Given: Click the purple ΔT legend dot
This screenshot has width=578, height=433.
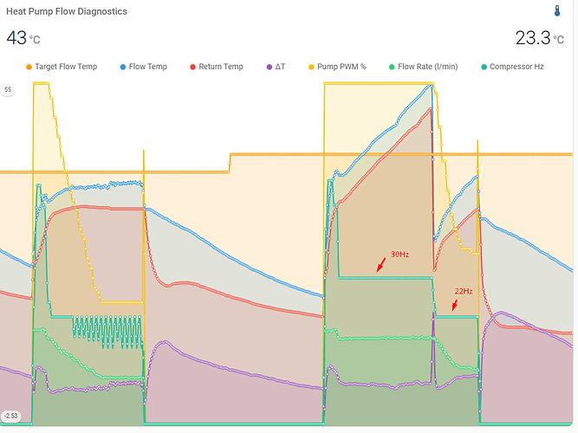Looking at the screenshot, I should [269, 67].
